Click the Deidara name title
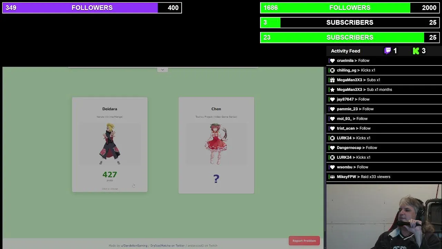The width and height of the screenshot is (442, 249). click(110, 109)
